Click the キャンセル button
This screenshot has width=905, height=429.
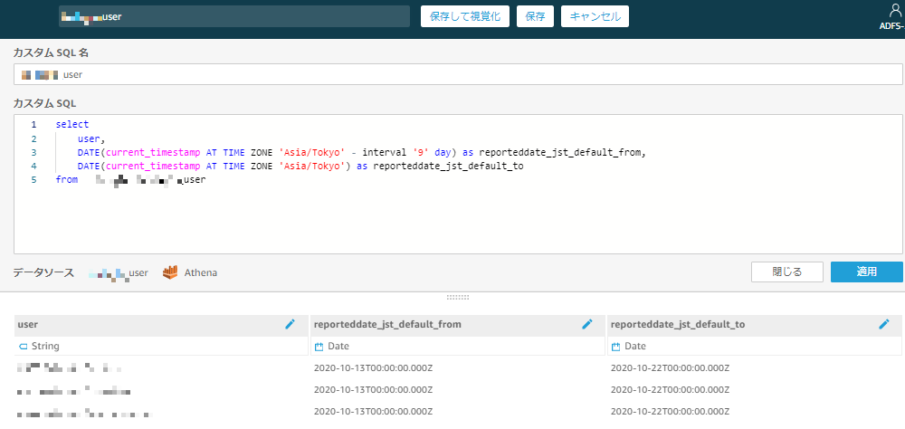tap(595, 16)
